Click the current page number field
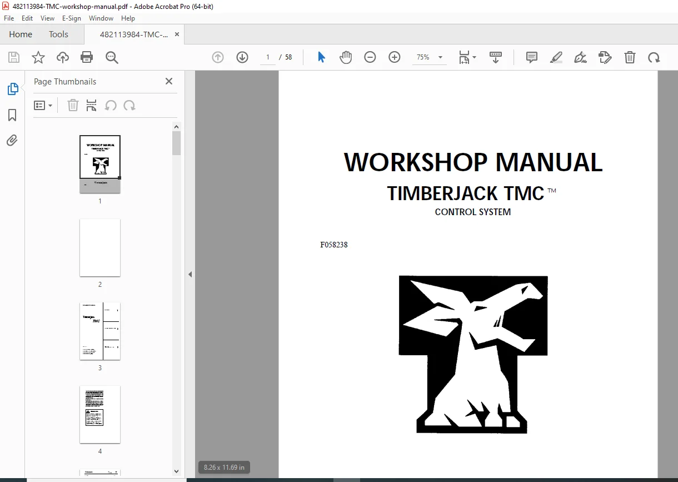This screenshot has width=678, height=482. coord(268,57)
